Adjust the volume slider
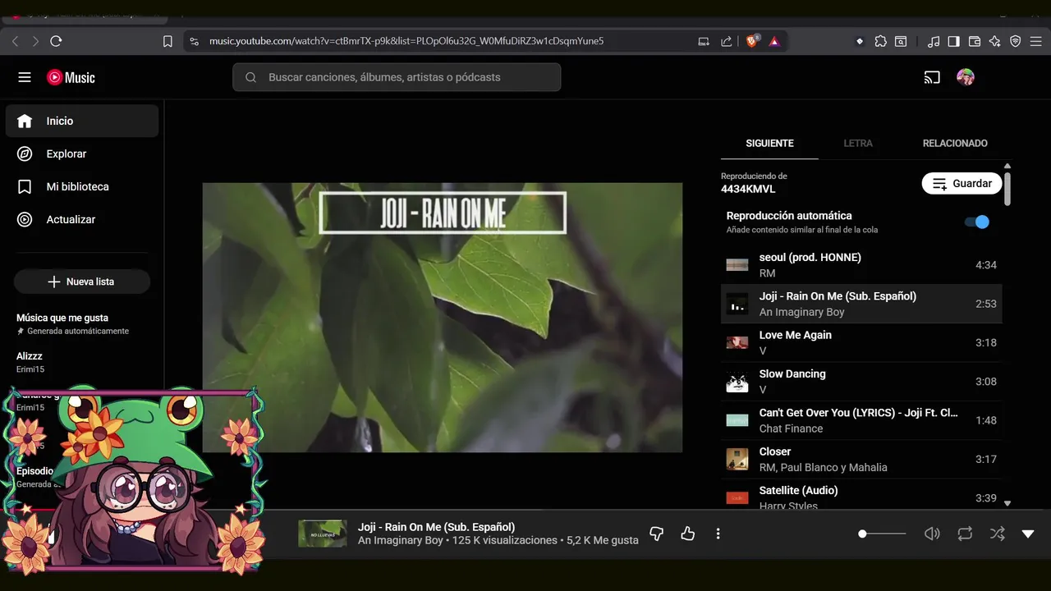The width and height of the screenshot is (1051, 591). tap(883, 534)
